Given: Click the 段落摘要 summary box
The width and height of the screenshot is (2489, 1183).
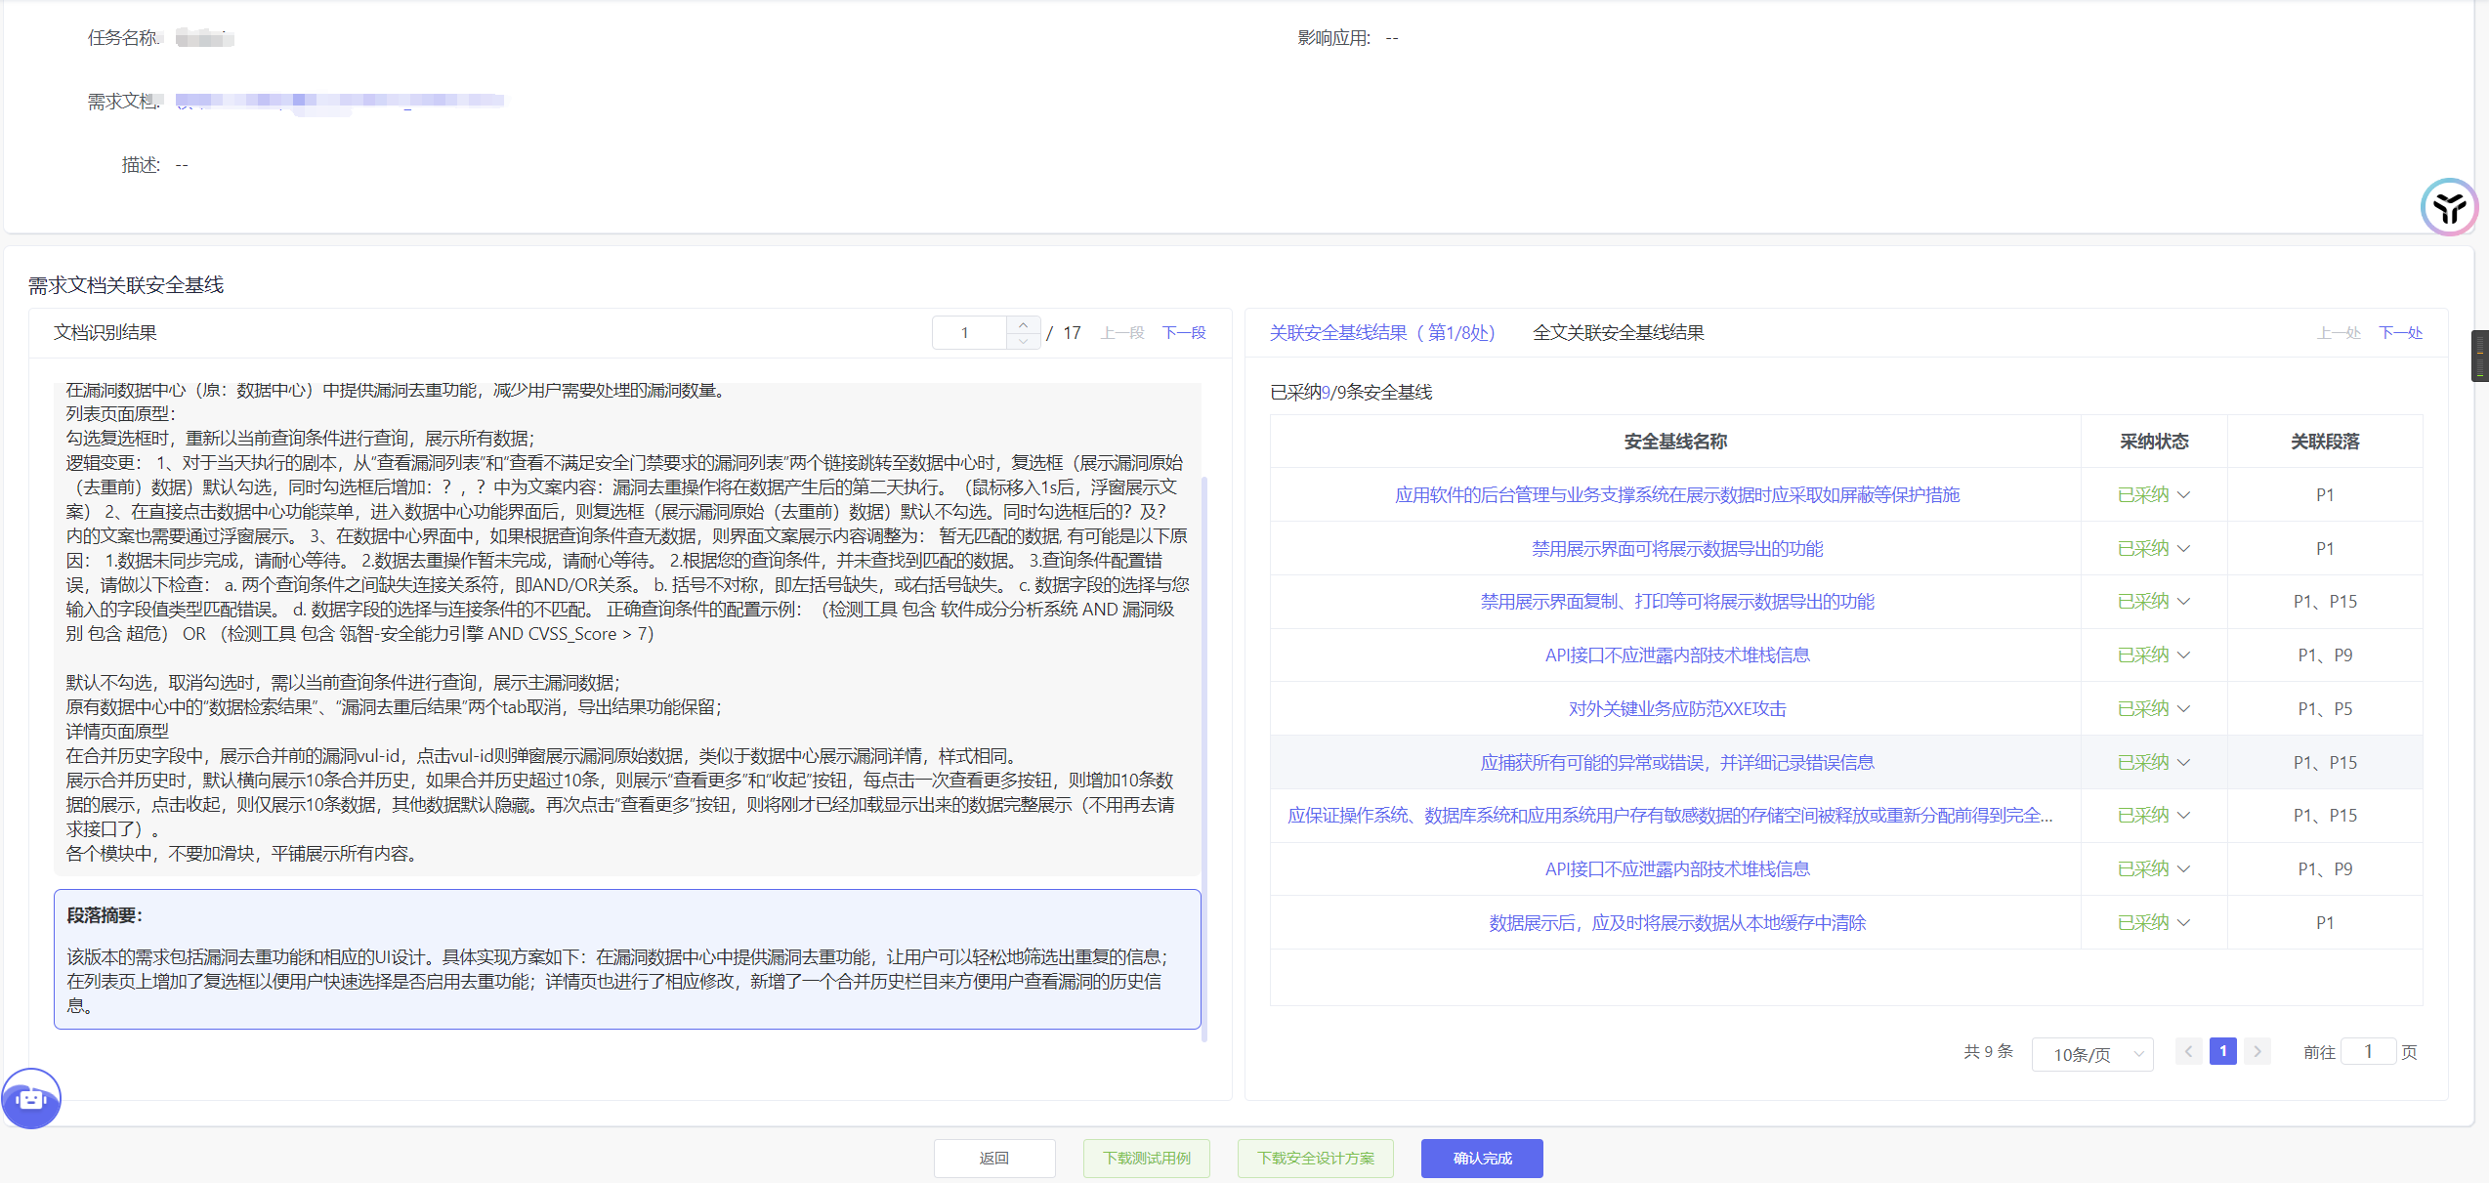Looking at the screenshot, I should click(x=627, y=959).
